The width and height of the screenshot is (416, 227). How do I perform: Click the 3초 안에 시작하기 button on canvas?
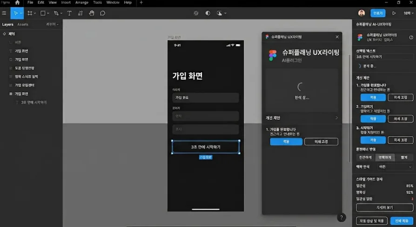(206, 147)
